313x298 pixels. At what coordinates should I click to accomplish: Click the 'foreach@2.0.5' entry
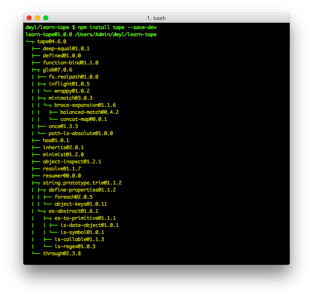point(74,197)
